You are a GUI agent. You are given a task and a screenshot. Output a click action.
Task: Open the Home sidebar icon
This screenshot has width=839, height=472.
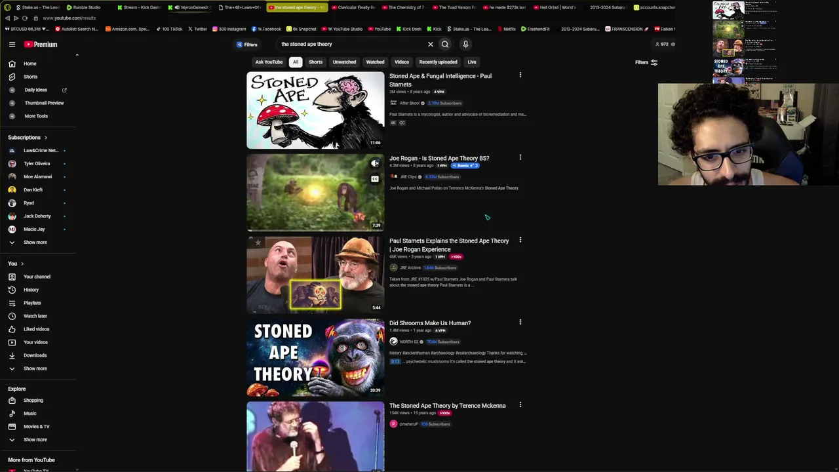pos(12,64)
